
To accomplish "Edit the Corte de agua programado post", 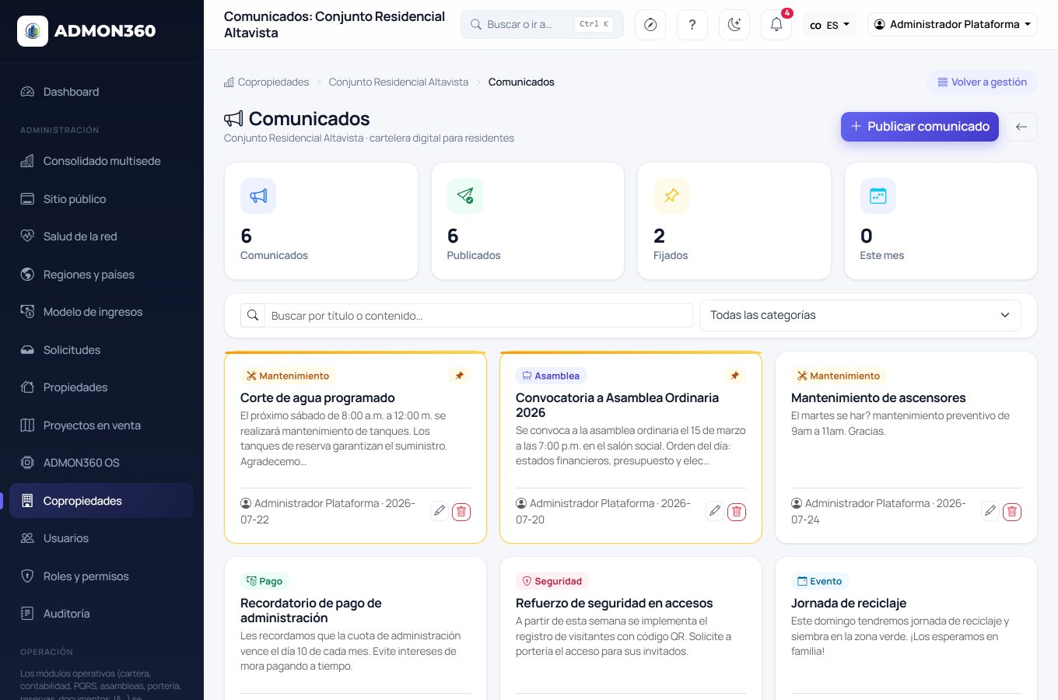I will click(440, 511).
